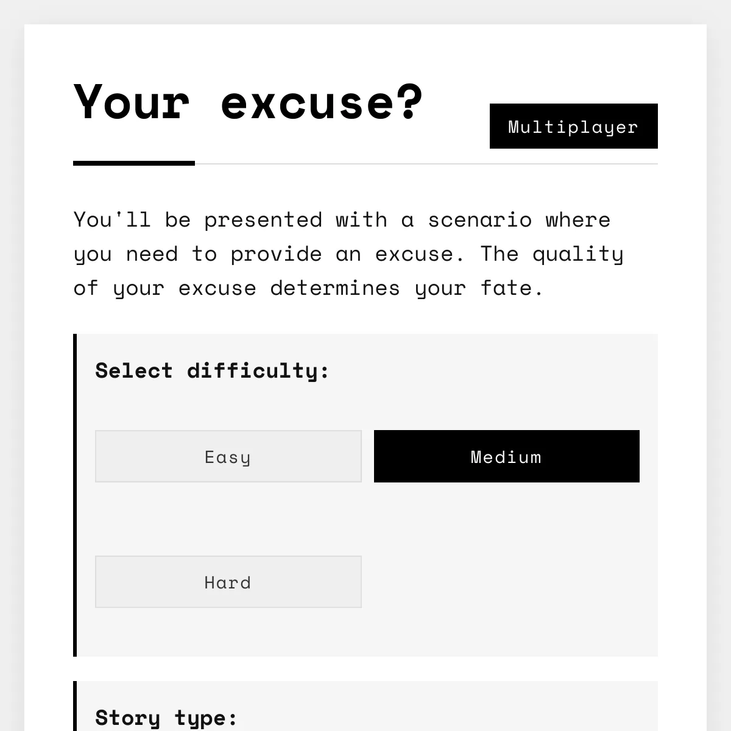Viewport: 731px width, 731px height.
Task: Click the black left border of difficulty panel
Action: tap(75, 495)
